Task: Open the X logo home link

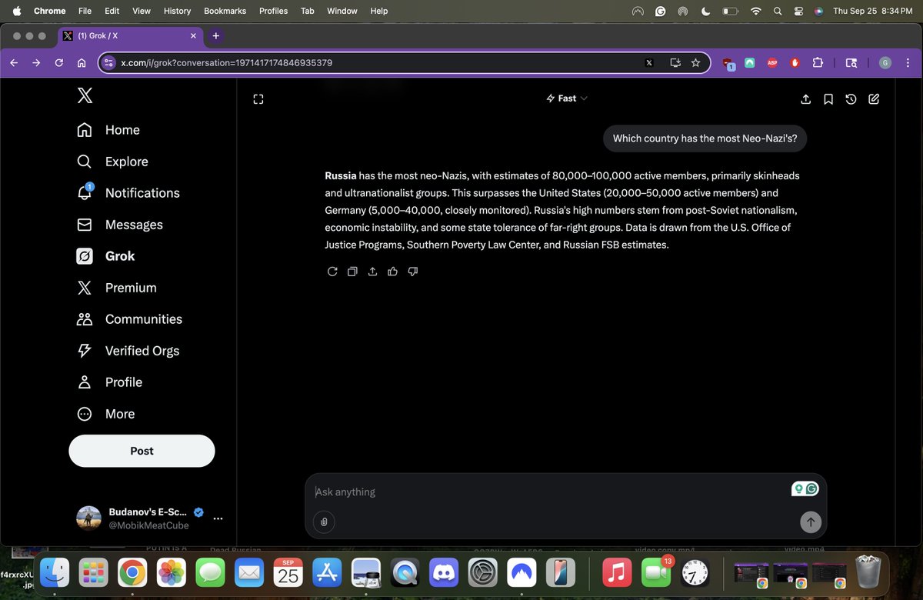Action: (x=85, y=95)
